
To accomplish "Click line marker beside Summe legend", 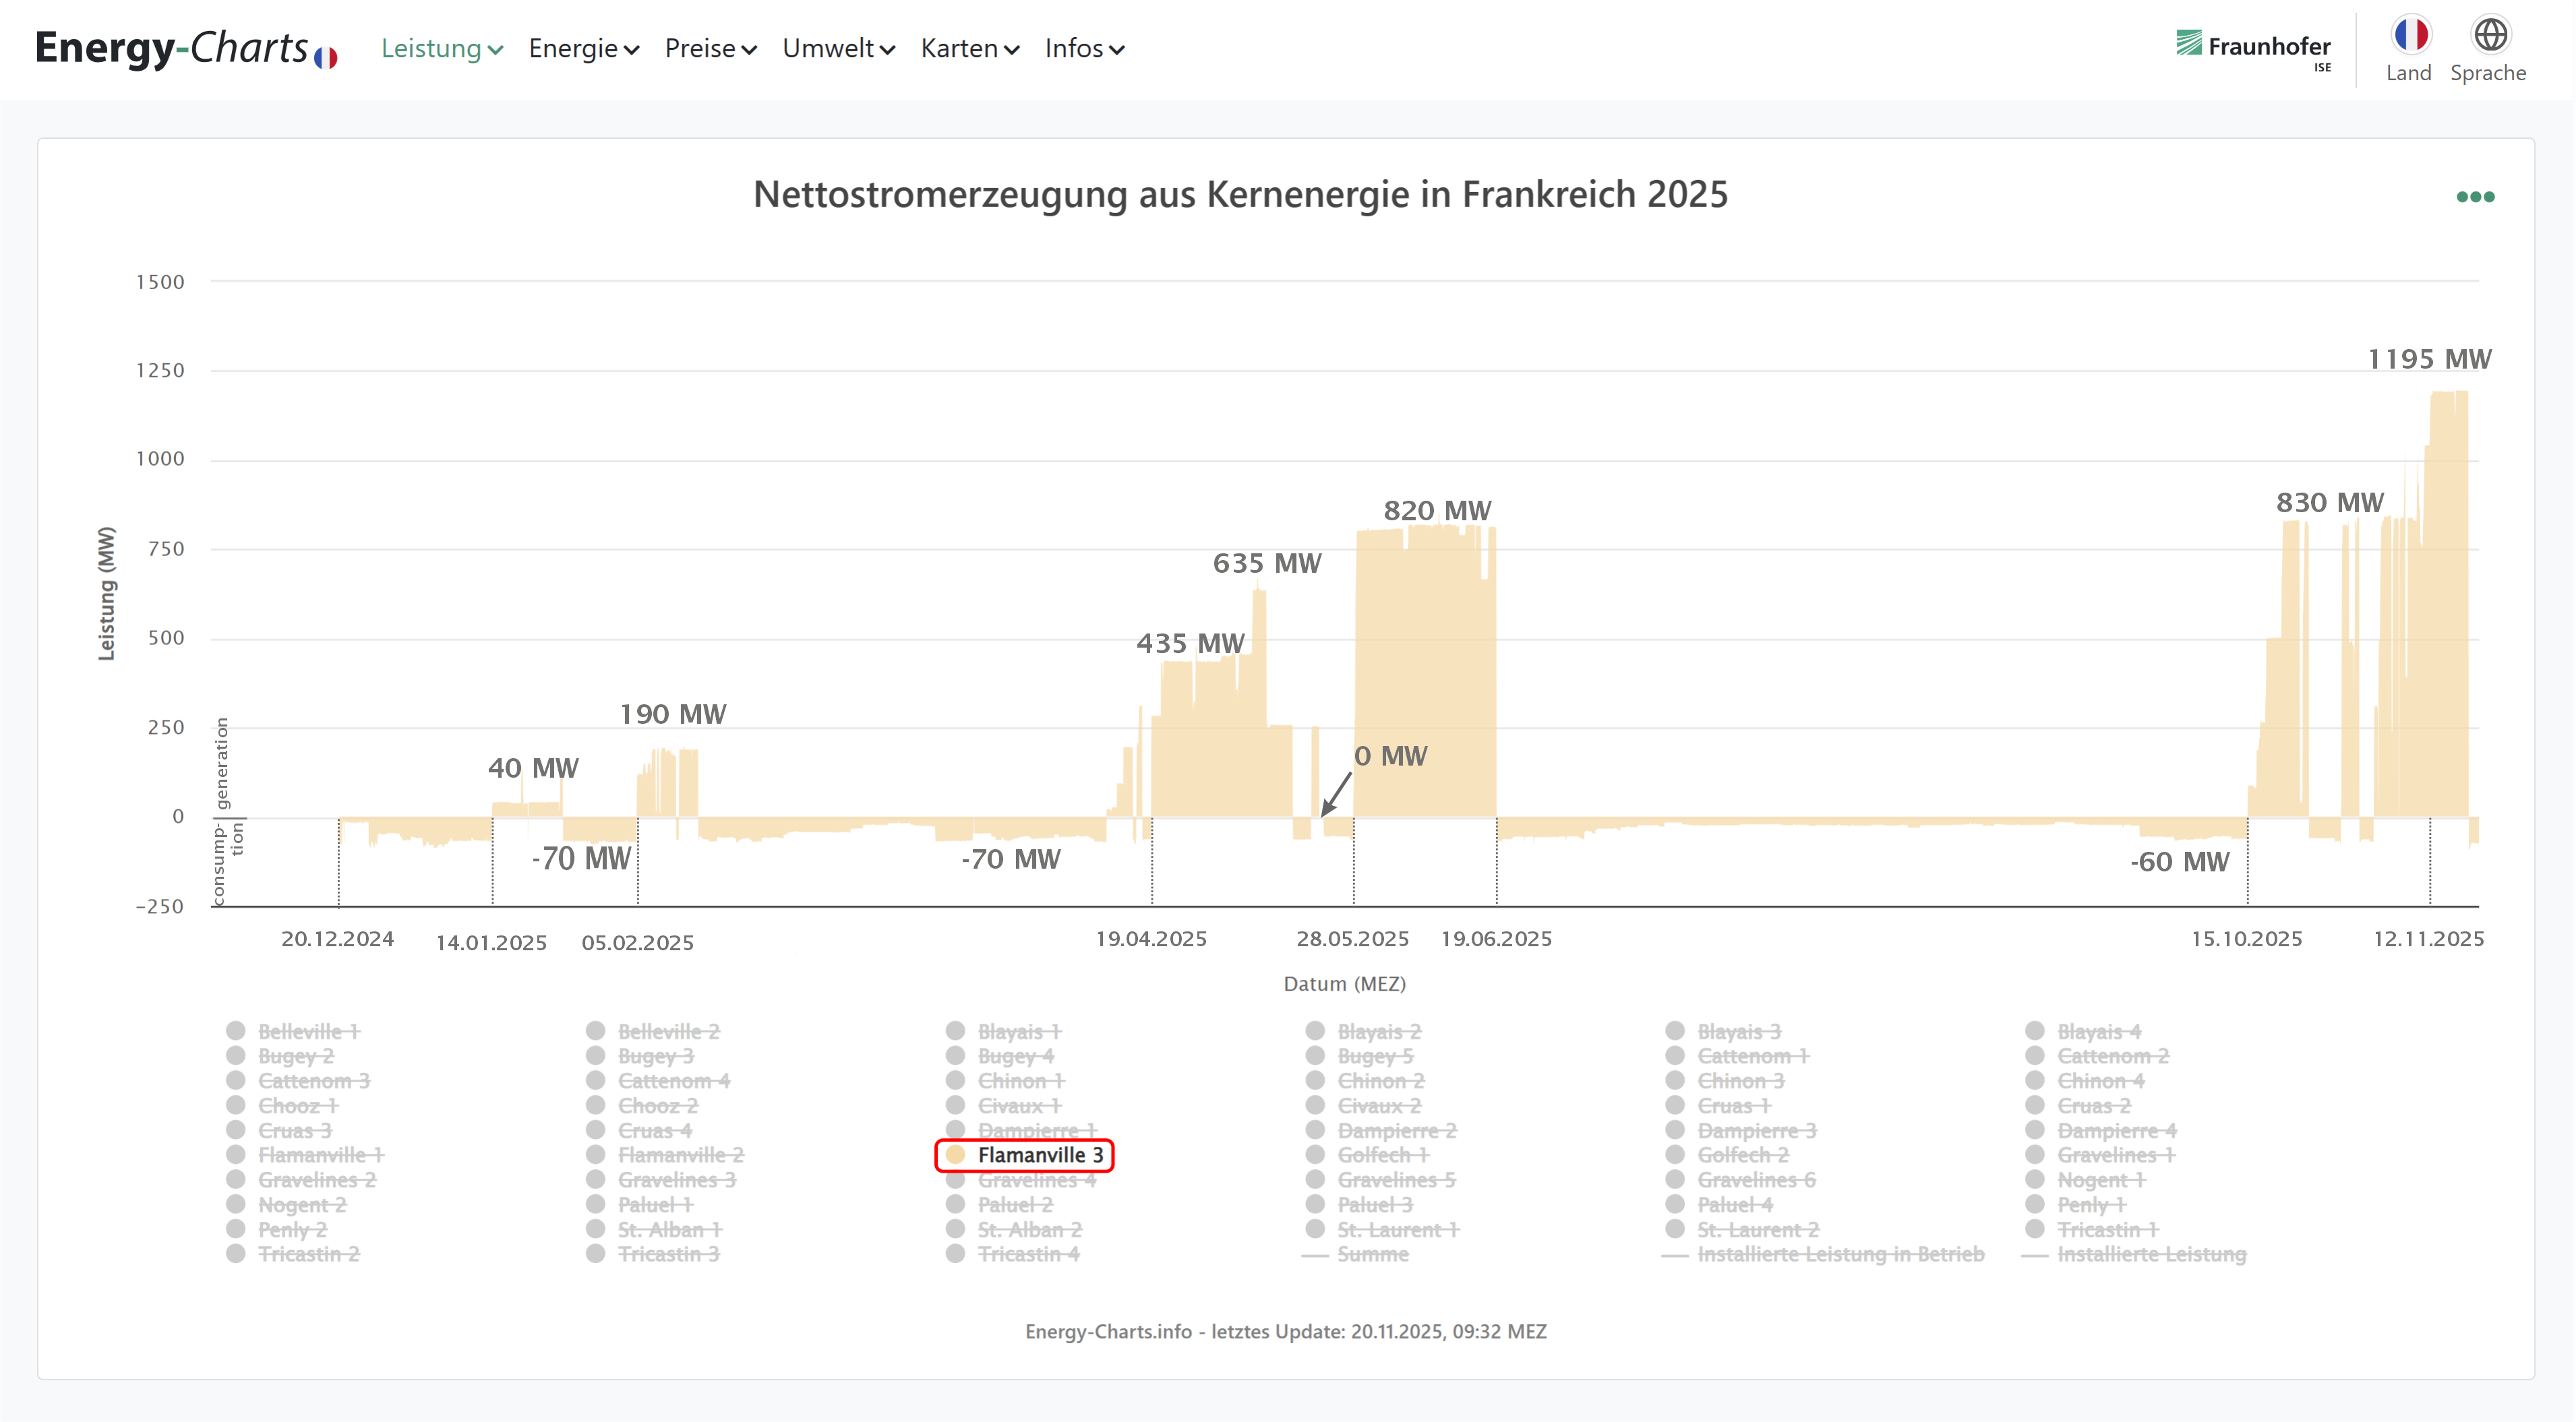I will click(1315, 1255).
